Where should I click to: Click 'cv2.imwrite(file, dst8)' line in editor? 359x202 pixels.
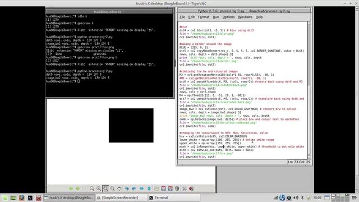[197, 157]
